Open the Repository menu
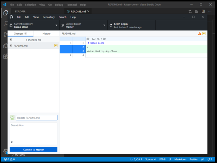Viewport: 217px width, 163px height. pyautogui.click(x=48, y=17)
